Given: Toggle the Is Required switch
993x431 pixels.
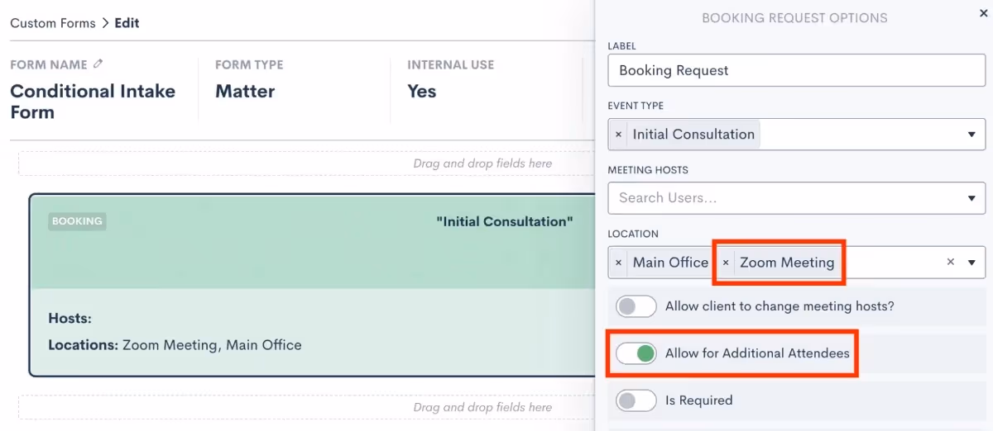Looking at the screenshot, I should 636,400.
